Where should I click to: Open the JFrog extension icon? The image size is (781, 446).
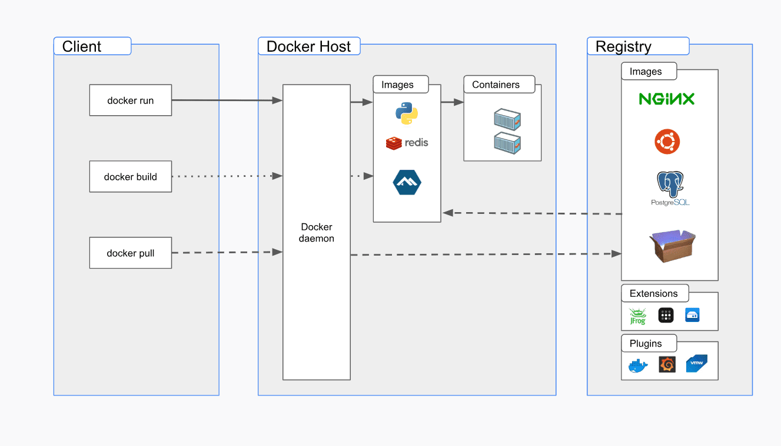pyautogui.click(x=637, y=316)
